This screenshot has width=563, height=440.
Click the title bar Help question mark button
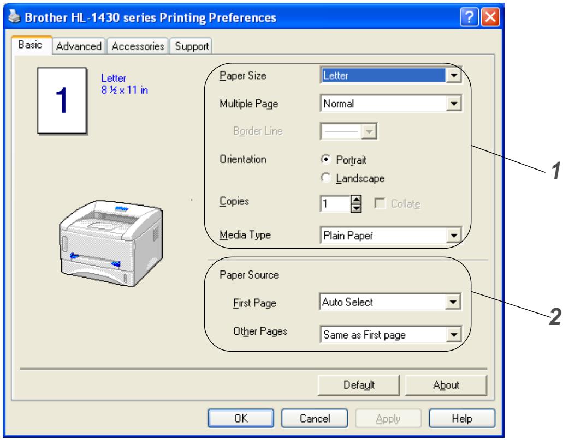point(469,17)
